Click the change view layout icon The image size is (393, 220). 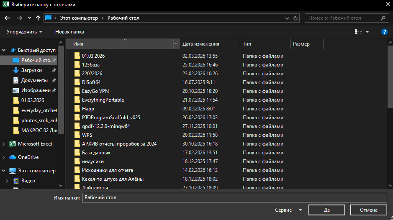358,32
